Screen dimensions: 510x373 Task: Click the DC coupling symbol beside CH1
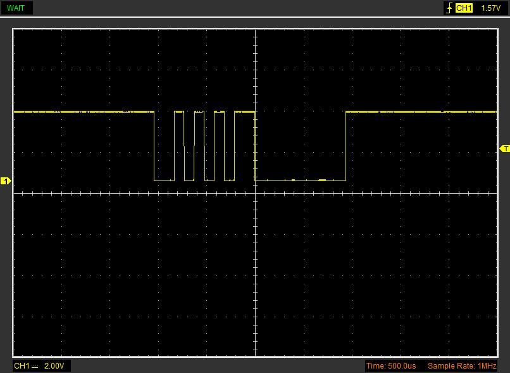click(35, 367)
